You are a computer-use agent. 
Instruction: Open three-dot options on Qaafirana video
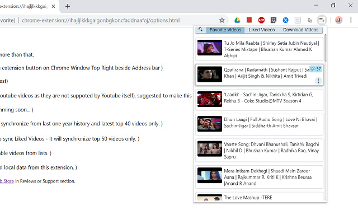(x=318, y=81)
